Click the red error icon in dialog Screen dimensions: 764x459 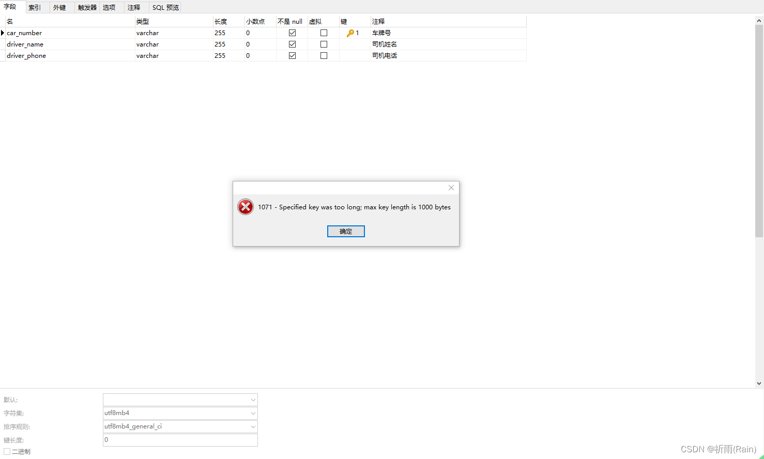tap(246, 207)
